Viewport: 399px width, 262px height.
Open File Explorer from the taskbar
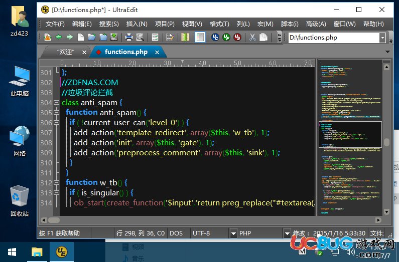(x=37, y=252)
